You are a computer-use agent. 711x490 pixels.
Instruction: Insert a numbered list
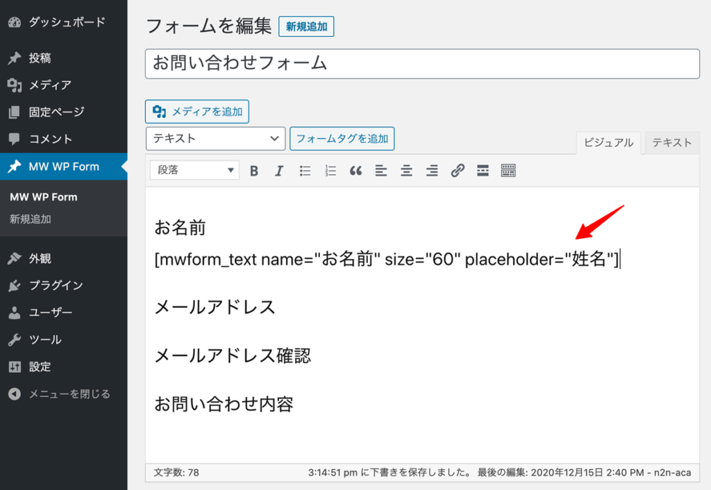click(x=330, y=171)
